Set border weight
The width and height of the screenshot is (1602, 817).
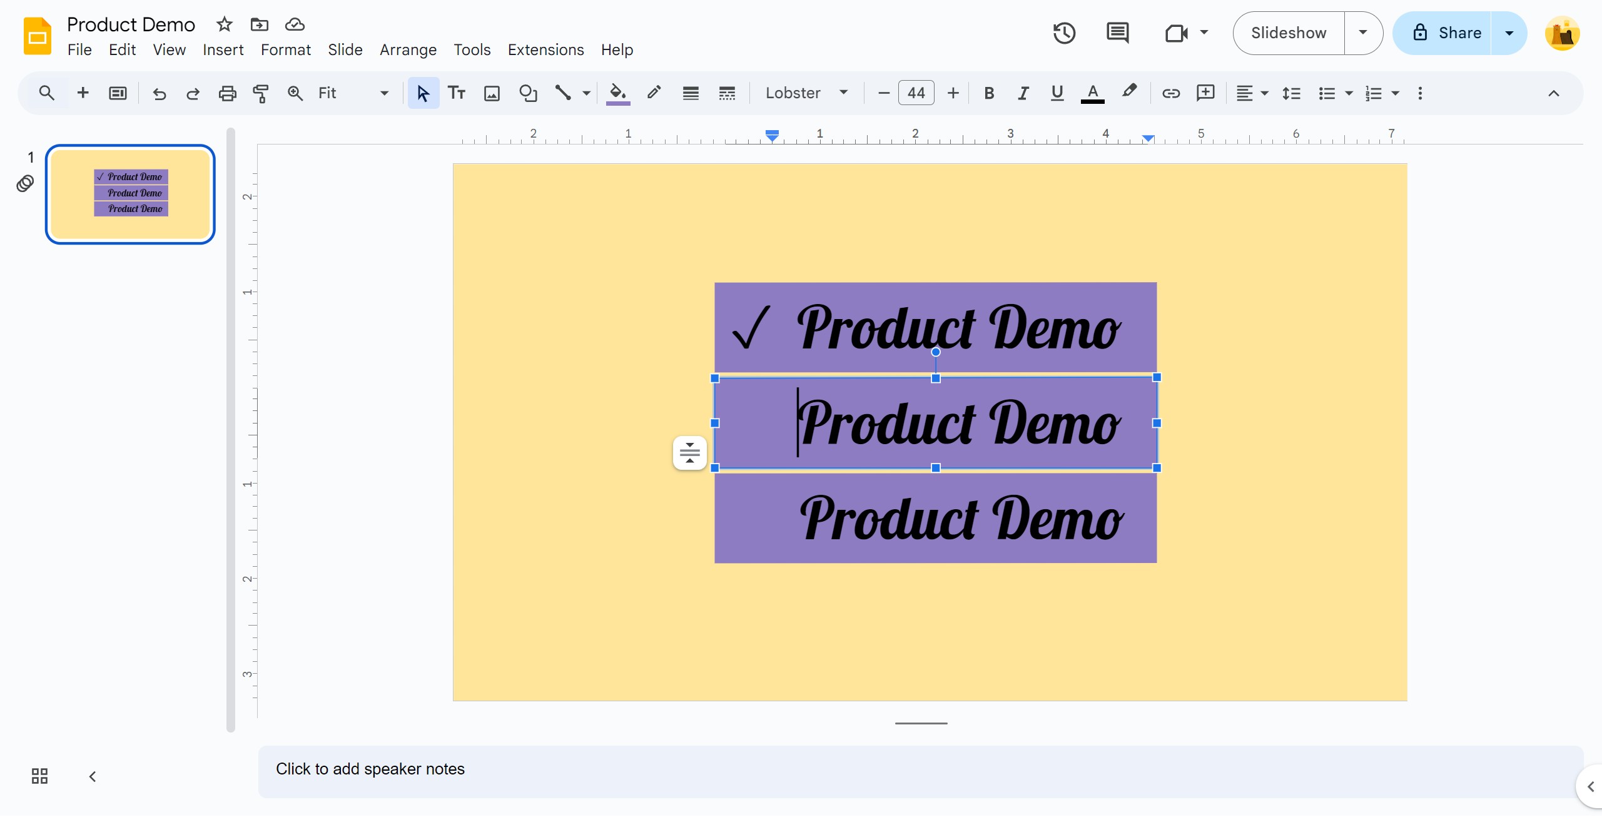coord(691,93)
